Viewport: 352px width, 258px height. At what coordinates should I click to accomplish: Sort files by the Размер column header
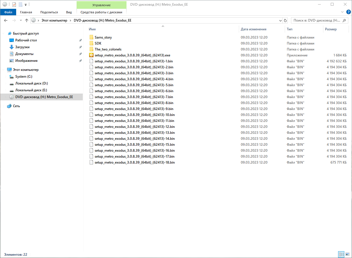pos(331,29)
